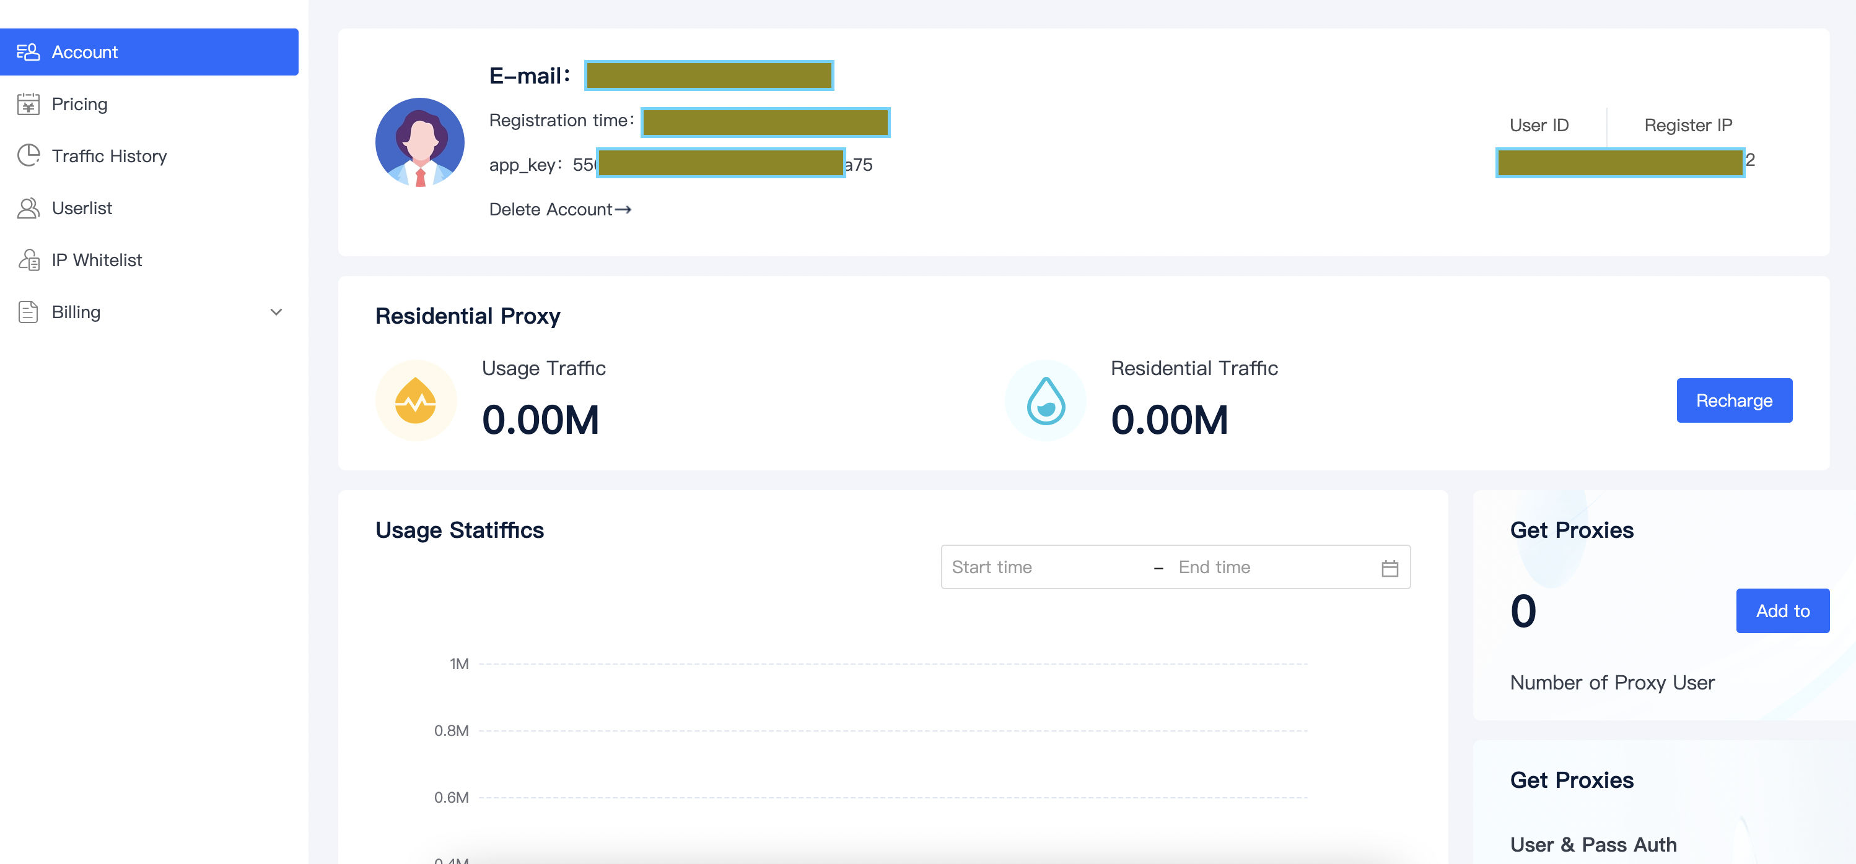
Task: Click the Traffic History pie icon
Action: (28, 156)
